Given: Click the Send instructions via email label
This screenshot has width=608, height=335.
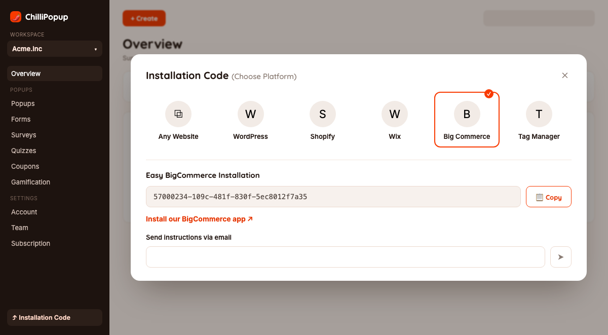Looking at the screenshot, I should coord(188,237).
